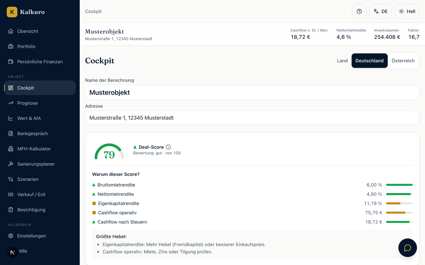The height and width of the screenshot is (265, 425).
Task: Click the Eigenkapitalrendite progress bar
Action: point(399,203)
